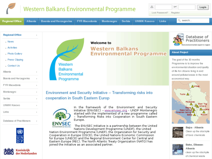
Task: Open the Environment and Security Initiative article title
Action: pos(99,95)
